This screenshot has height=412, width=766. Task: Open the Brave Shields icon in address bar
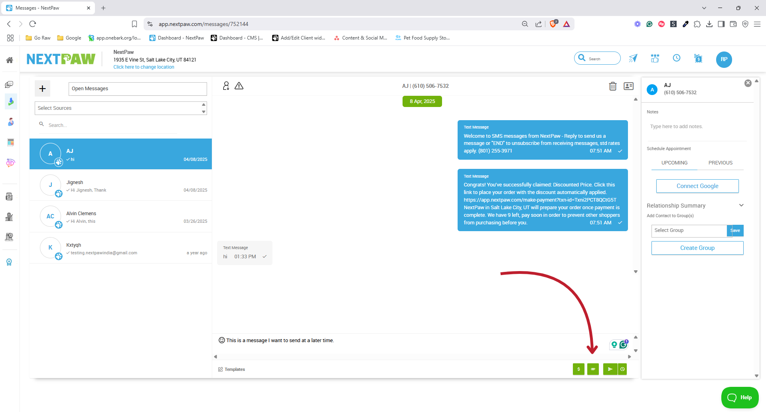click(x=553, y=24)
